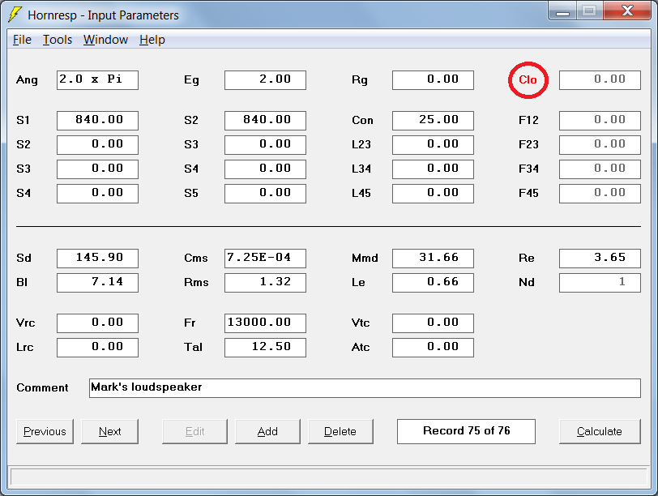Click the F45 value field
658x496 pixels.
600,194
